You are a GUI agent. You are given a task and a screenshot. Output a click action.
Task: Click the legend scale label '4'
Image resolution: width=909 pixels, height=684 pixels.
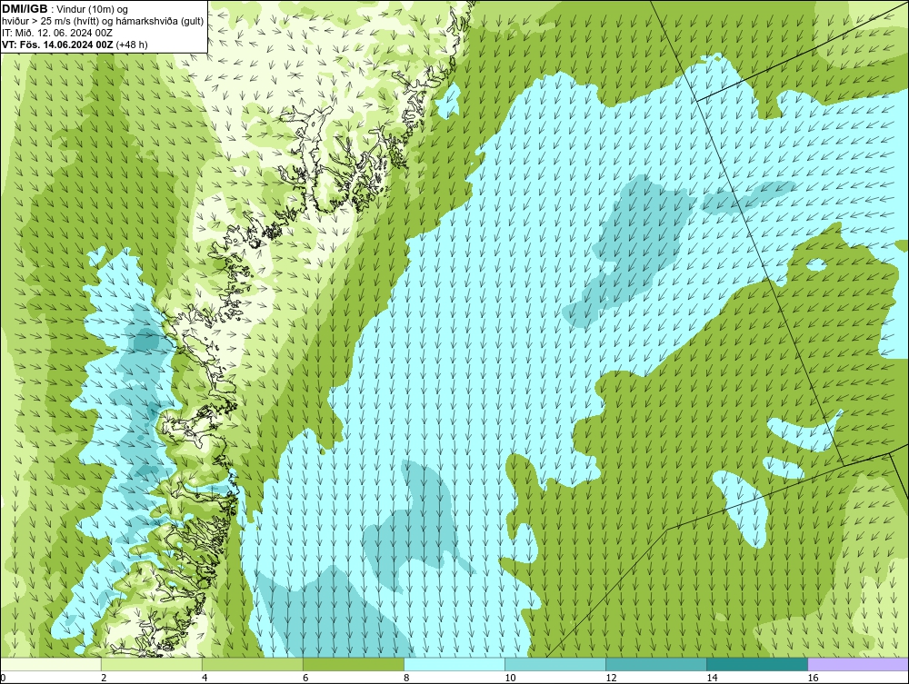click(x=205, y=678)
